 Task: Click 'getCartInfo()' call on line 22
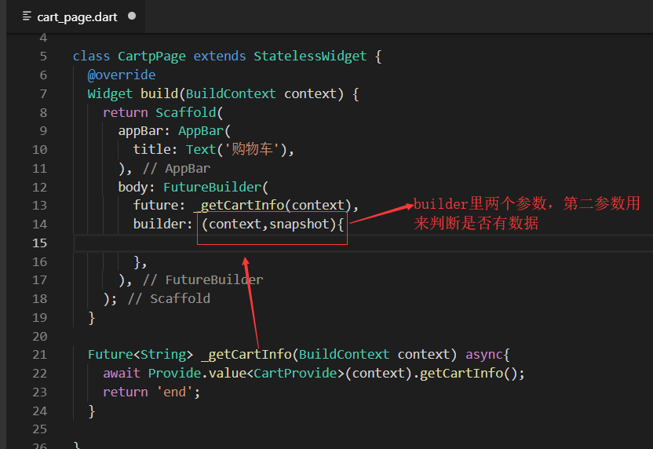(x=469, y=373)
